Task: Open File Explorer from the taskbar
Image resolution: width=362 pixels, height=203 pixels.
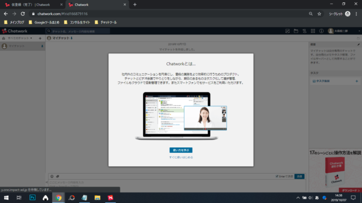Action: point(97,197)
